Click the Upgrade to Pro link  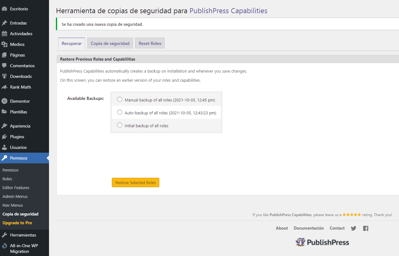tap(17, 223)
